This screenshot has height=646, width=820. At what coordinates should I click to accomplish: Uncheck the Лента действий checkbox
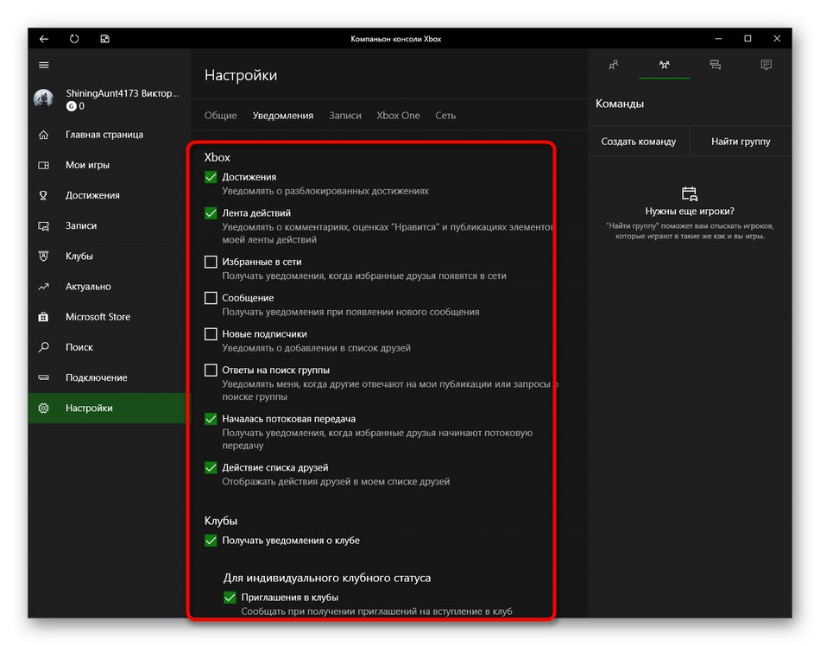coord(211,213)
